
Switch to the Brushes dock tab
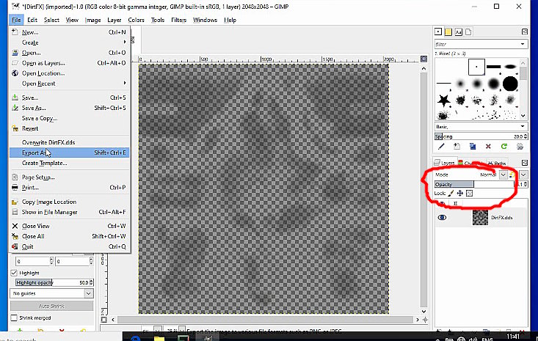click(438, 32)
